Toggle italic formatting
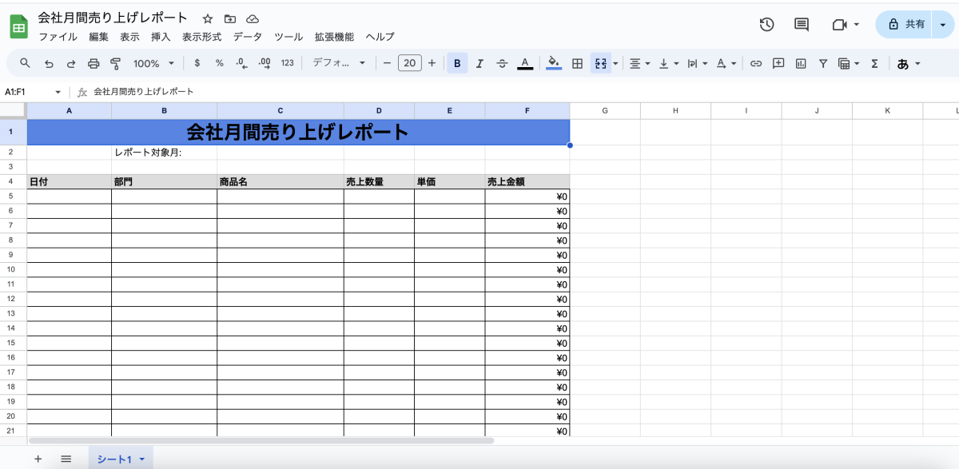This screenshot has width=959, height=469. tap(479, 63)
